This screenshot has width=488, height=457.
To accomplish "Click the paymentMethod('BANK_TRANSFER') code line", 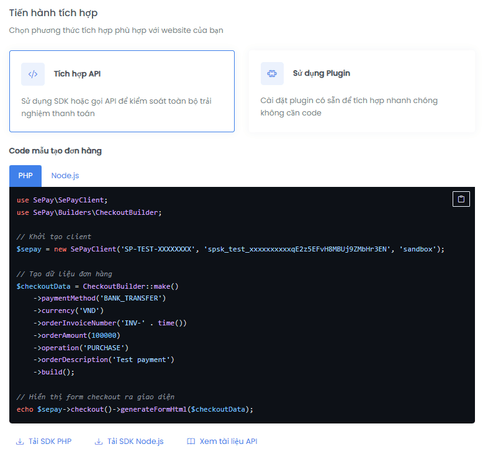I will (x=99, y=298).
